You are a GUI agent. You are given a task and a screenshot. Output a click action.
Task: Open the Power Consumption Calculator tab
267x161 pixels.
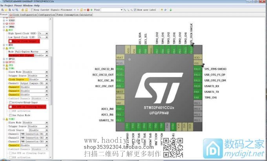[74, 14]
